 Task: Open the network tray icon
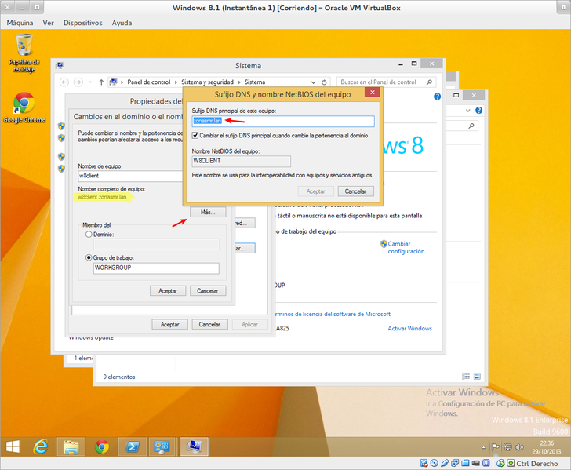click(x=507, y=447)
